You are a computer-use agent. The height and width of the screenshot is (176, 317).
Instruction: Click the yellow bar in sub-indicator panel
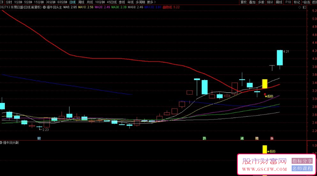click(x=265, y=150)
